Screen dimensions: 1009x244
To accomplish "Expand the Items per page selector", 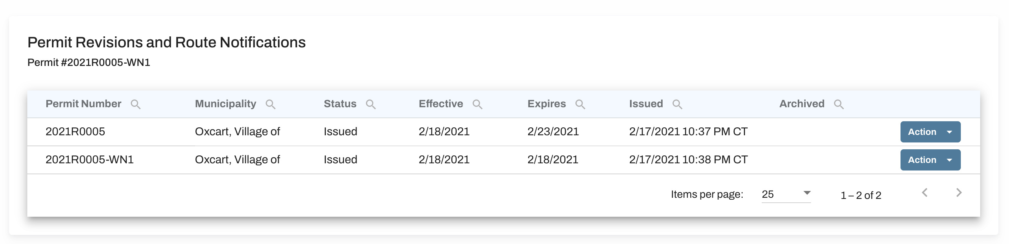I will [786, 194].
